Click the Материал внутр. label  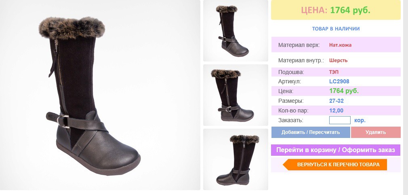[301, 60]
